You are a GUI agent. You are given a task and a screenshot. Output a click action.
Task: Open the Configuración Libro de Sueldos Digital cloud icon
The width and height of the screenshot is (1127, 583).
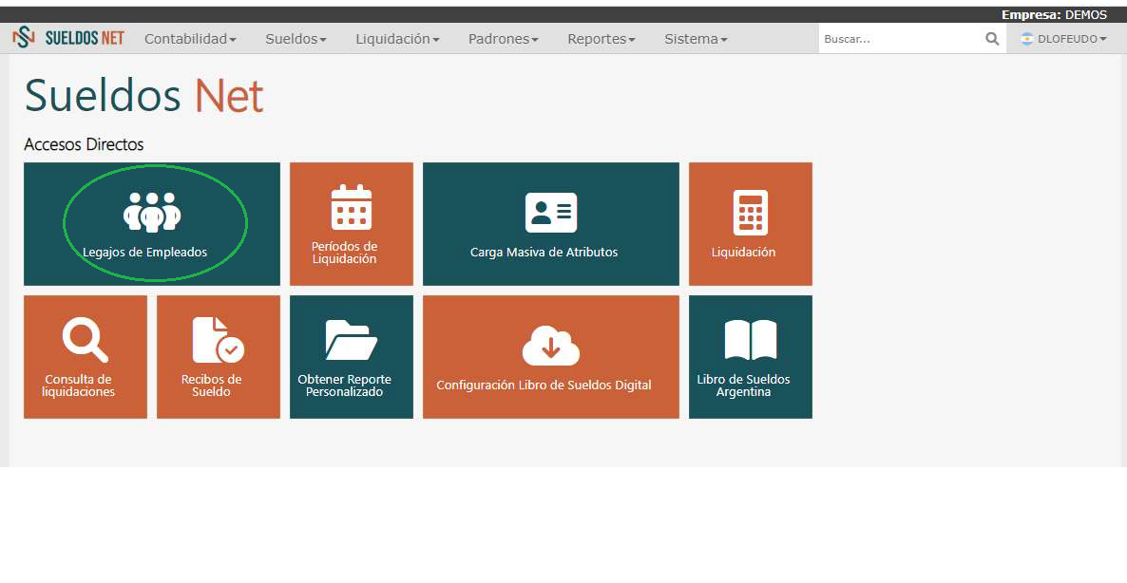click(x=551, y=346)
